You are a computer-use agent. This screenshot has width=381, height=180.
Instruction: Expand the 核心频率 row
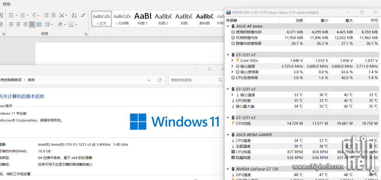(x=232, y=66)
